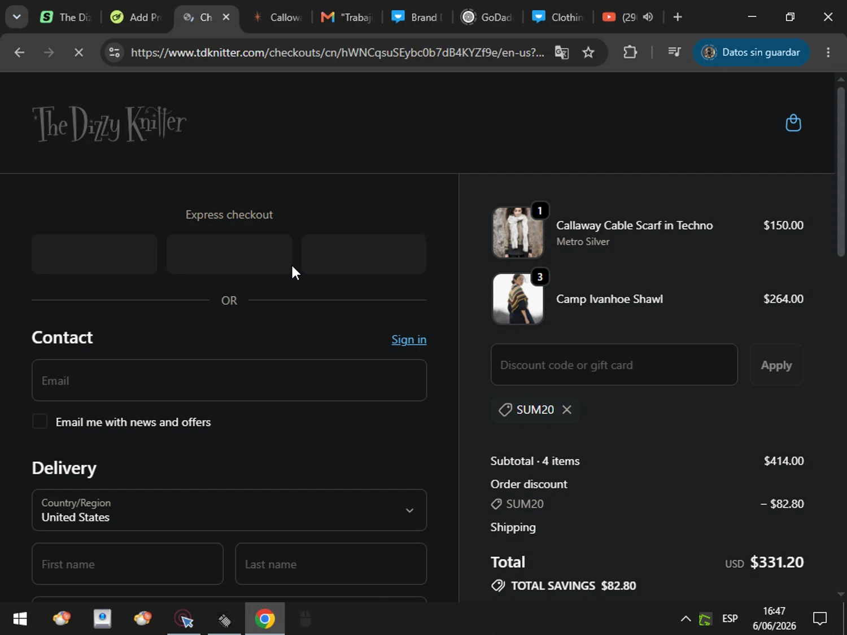Image resolution: width=847 pixels, height=635 pixels.
Task: Go back with browser back arrow
Action: pyautogui.click(x=19, y=52)
